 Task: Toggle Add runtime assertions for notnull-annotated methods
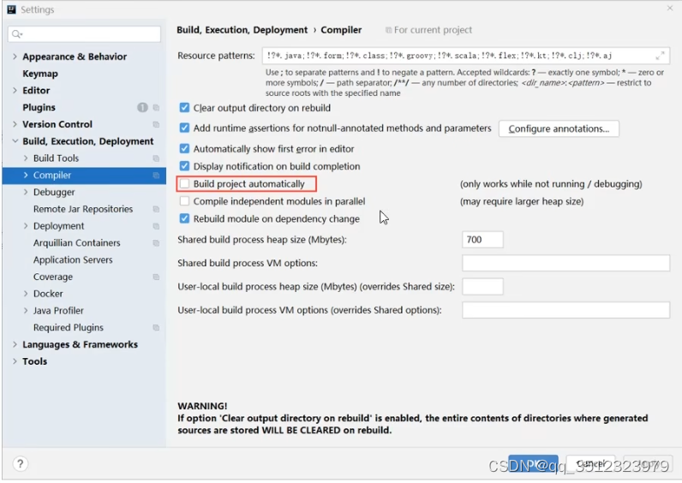point(184,128)
